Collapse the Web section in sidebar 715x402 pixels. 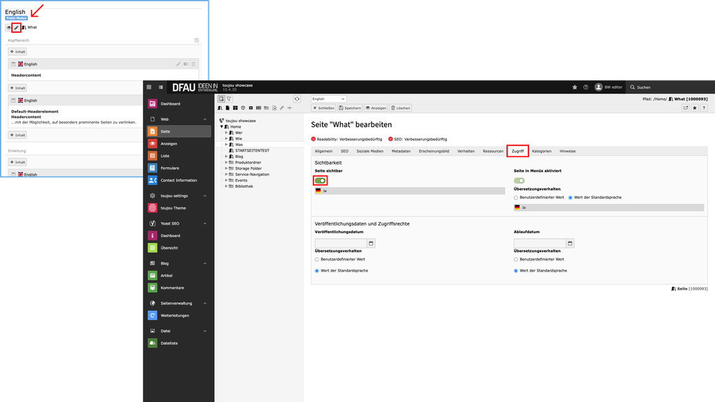[205, 119]
